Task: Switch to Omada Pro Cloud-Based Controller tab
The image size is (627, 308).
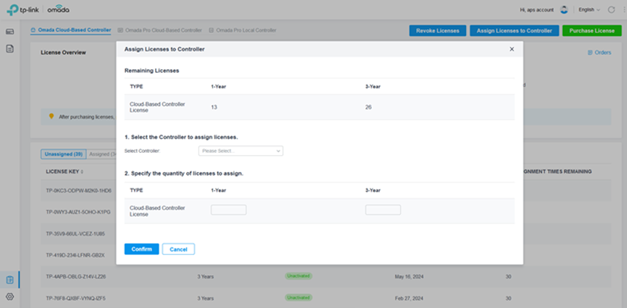Action: pyautogui.click(x=160, y=30)
